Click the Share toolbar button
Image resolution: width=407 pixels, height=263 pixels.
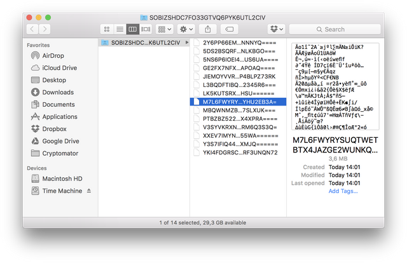(x=208, y=29)
